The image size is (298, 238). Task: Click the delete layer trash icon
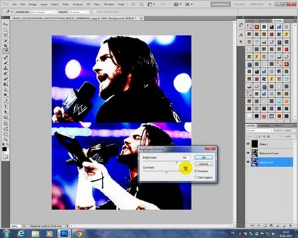290,225
